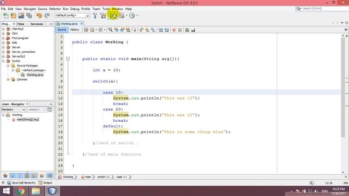Collapse the Switch project node
Screen dimensions: 349x196
click(x=3, y=61)
